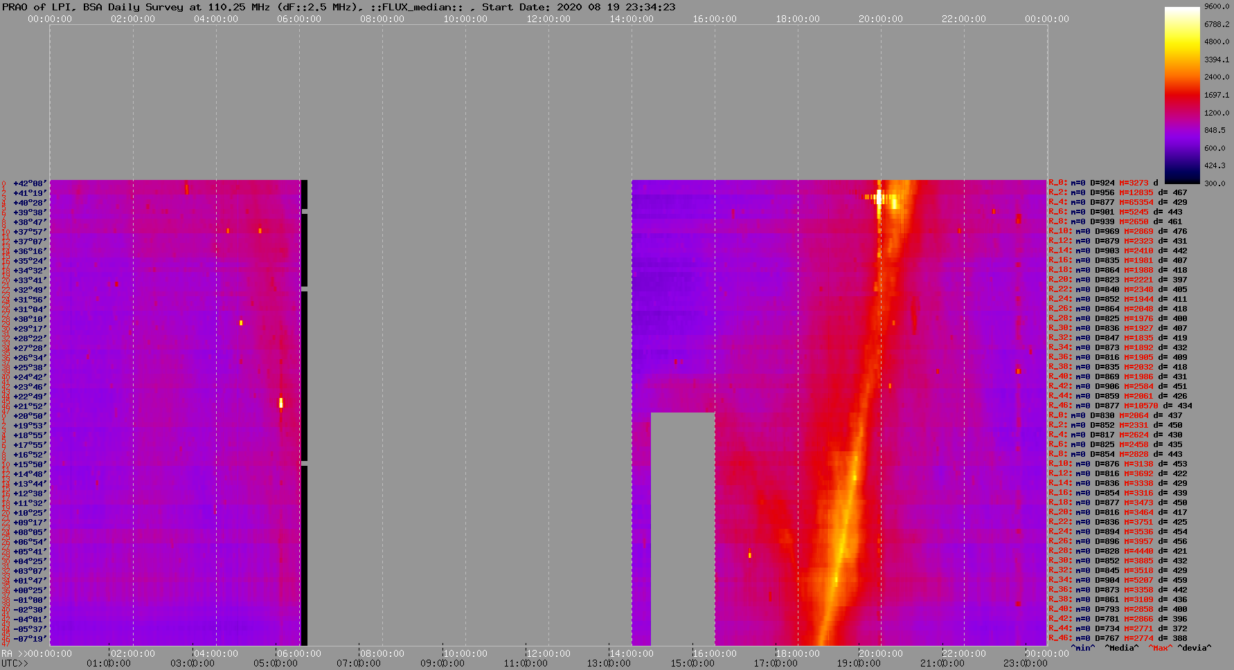The image size is (1234, 670).
Task: Click the 9600.0 color scale value
Action: [1217, 6]
